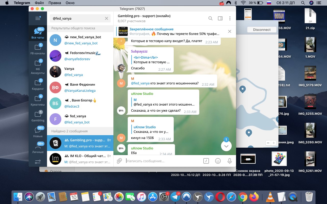Viewport: 327px width, 204px height.
Task: Switch to the Креативы folder
Action: point(38,100)
